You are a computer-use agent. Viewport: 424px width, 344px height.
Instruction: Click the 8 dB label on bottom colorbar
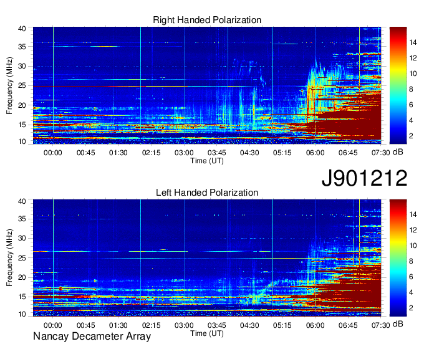coord(411,261)
